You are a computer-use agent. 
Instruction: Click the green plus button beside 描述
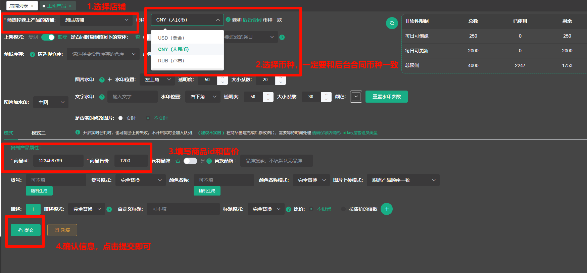point(33,209)
